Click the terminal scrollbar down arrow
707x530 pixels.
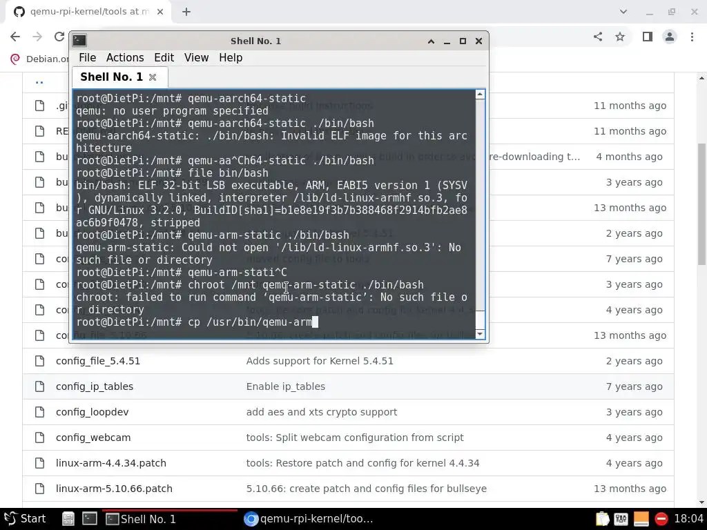[480, 334]
